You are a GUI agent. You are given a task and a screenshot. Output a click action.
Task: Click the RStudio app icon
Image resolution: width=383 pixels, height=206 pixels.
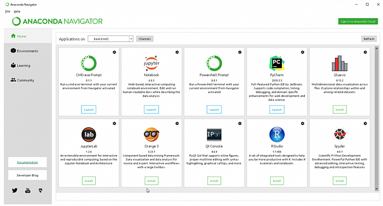(277, 134)
